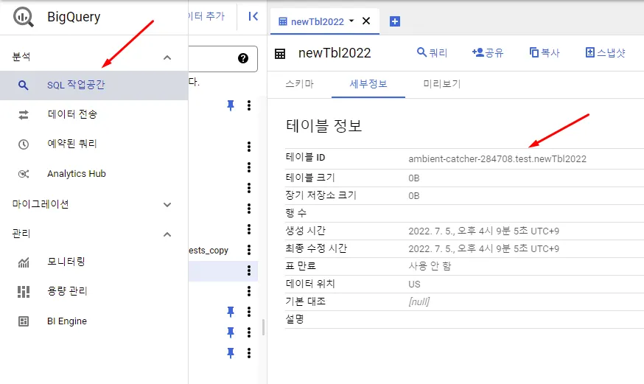Toggle the bottommost pin icon in explorer
The image size is (644, 384).
[x=231, y=353]
